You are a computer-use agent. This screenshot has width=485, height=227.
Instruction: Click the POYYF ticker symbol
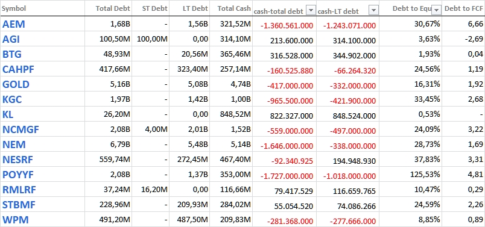[18, 175]
